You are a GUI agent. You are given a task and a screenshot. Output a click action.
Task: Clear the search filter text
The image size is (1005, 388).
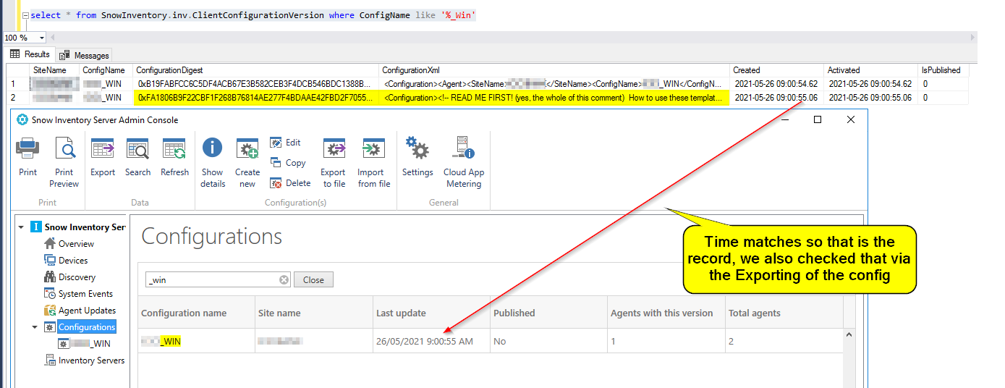coord(284,280)
